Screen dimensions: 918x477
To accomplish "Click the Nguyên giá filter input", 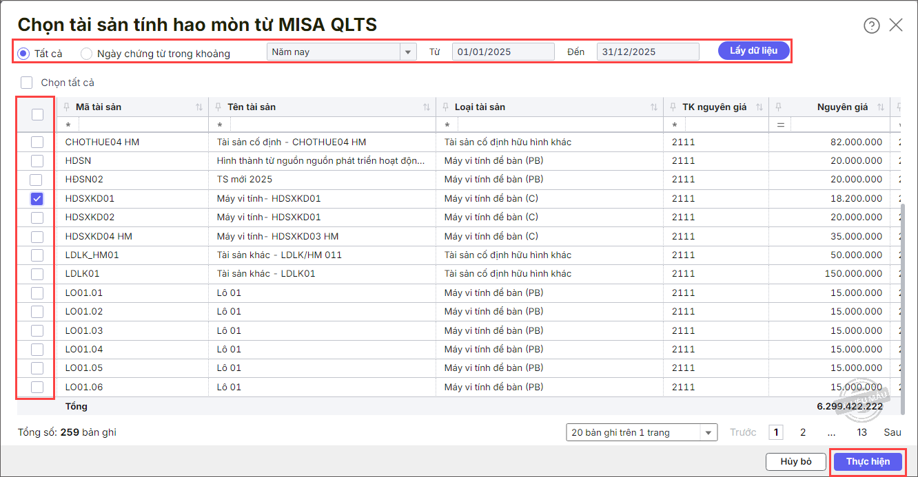I will pos(839,125).
